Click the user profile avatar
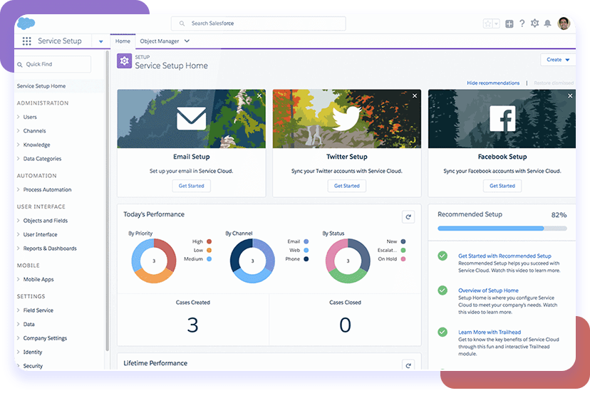 (x=564, y=23)
